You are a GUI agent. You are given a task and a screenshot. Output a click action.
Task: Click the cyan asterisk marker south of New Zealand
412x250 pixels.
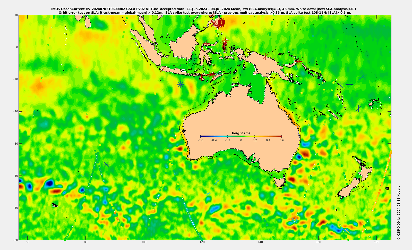pyautogui.click(x=335, y=207)
